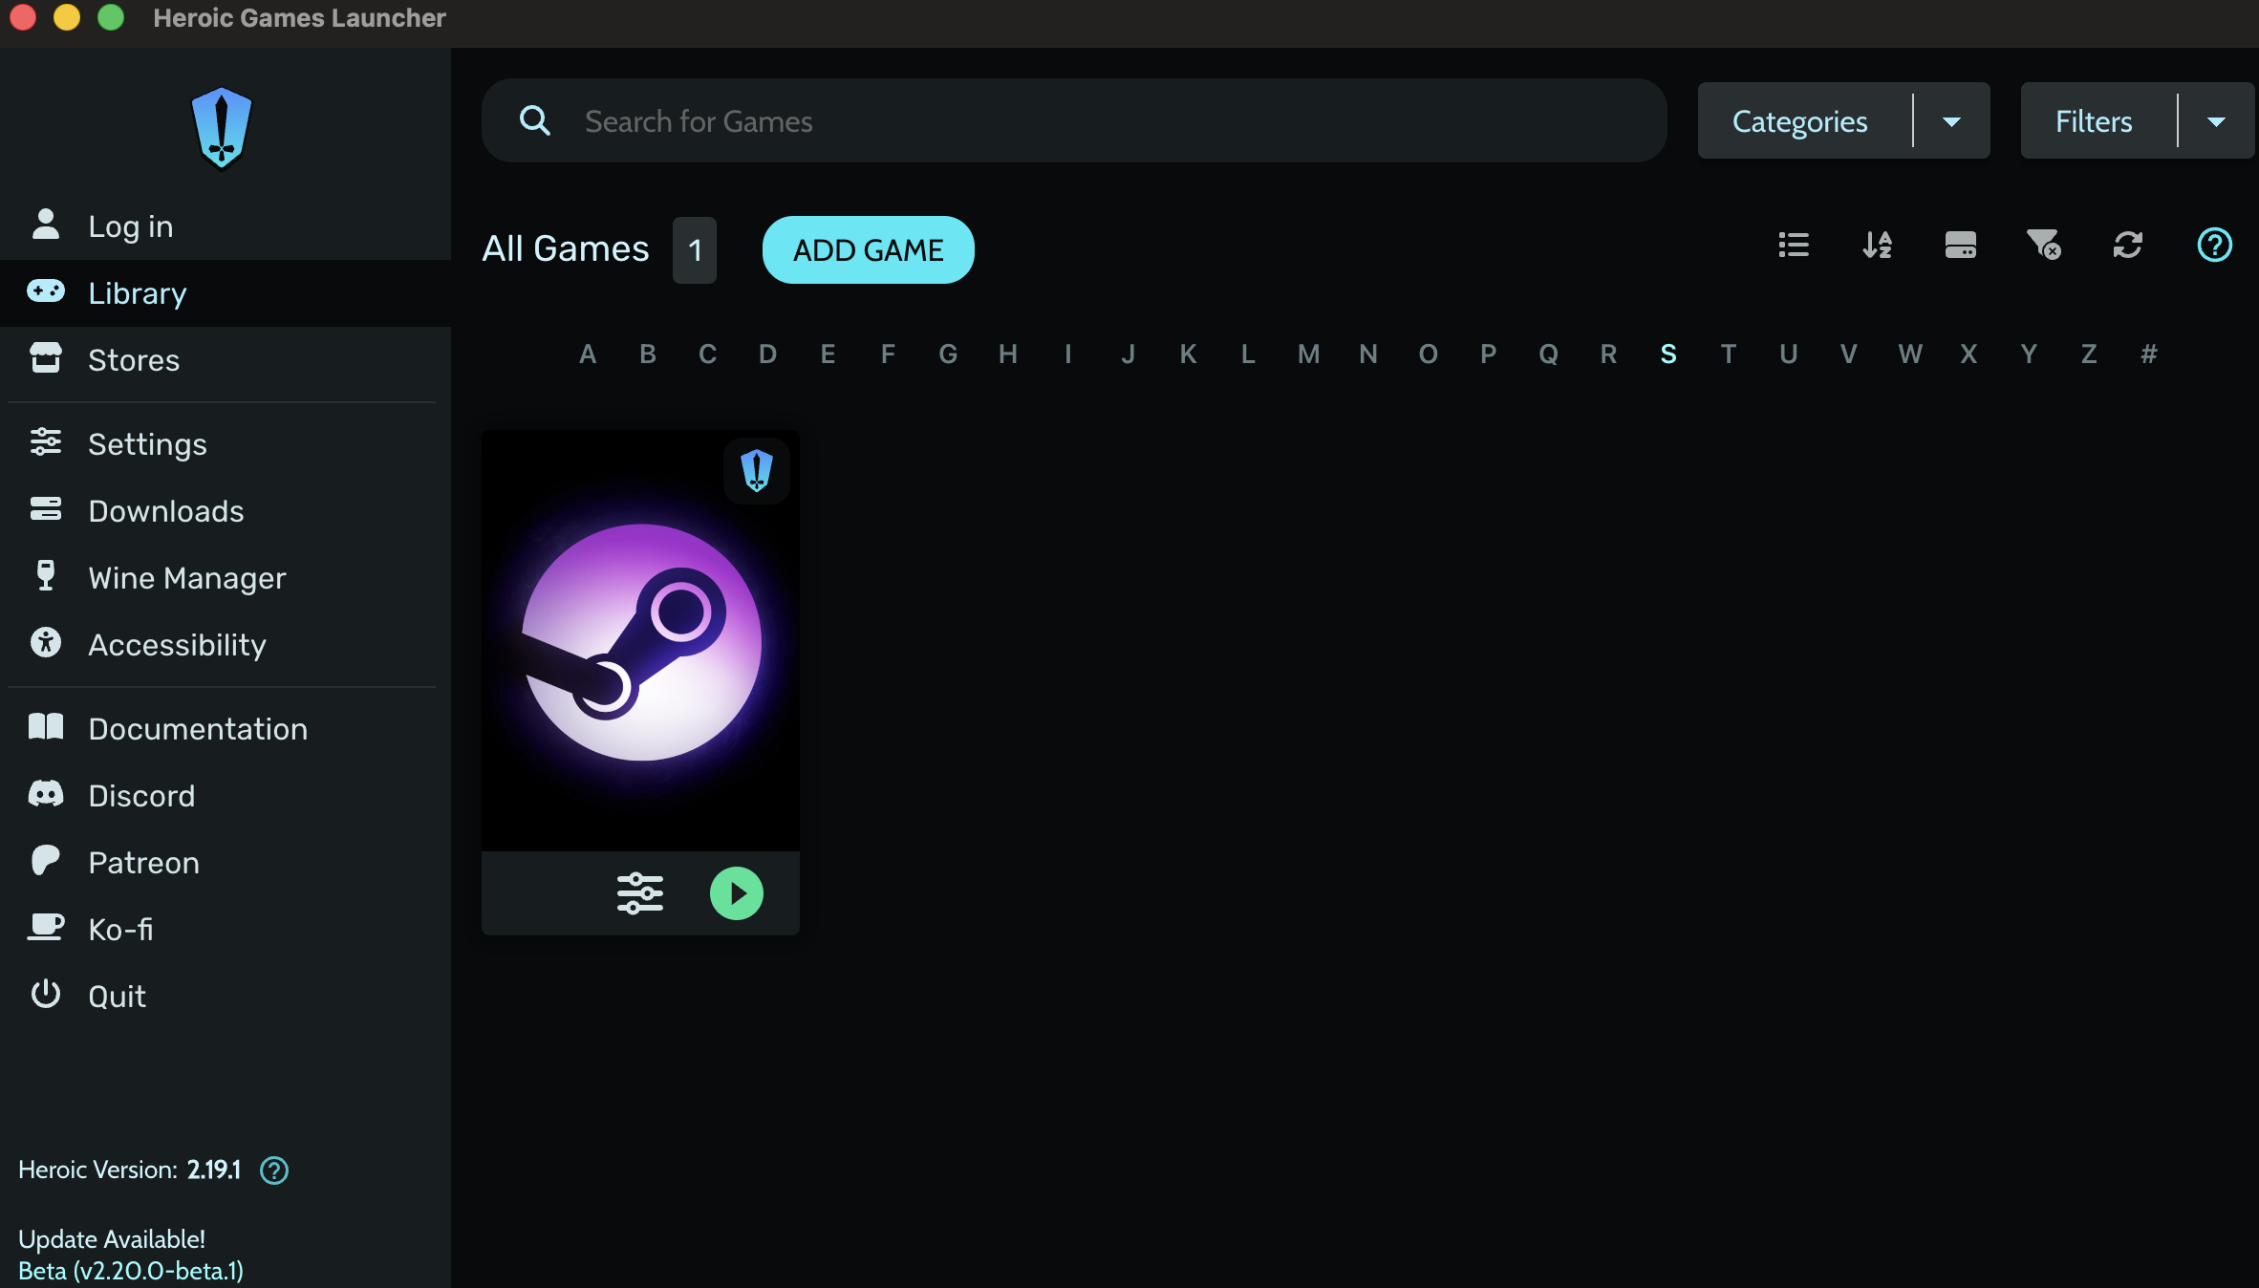Viewport: 2259px width, 1288px height.
Task: Open Steam game settings from its card
Action: pos(639,893)
